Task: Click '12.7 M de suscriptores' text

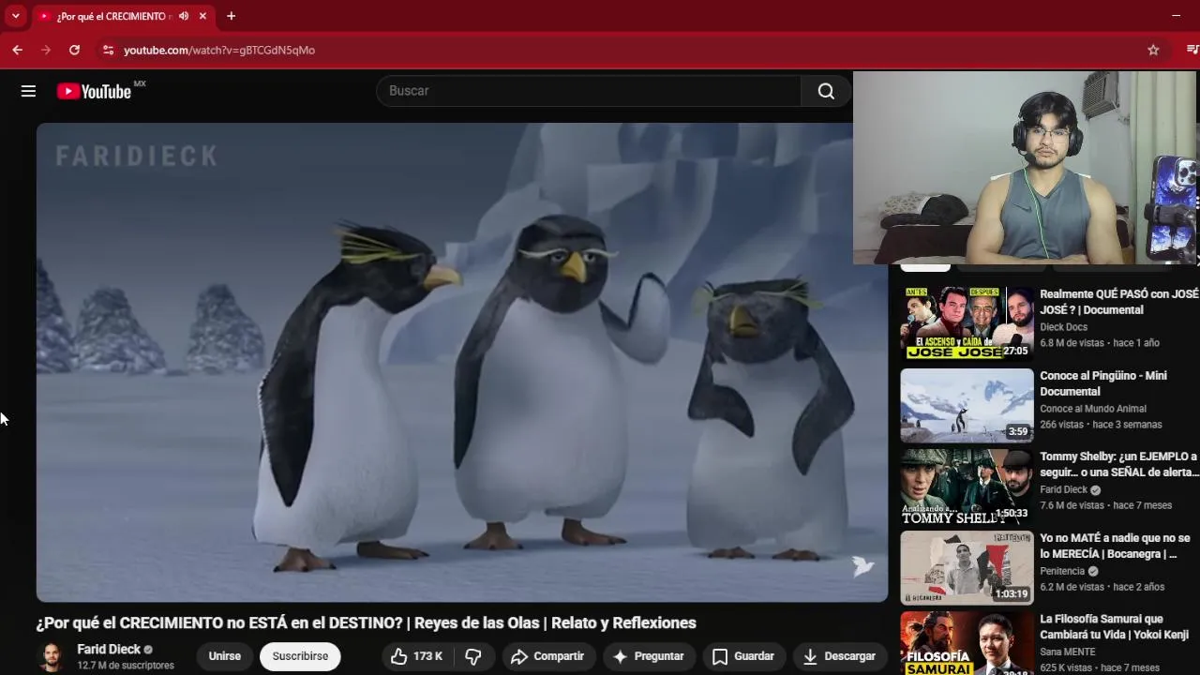Action: click(x=126, y=666)
